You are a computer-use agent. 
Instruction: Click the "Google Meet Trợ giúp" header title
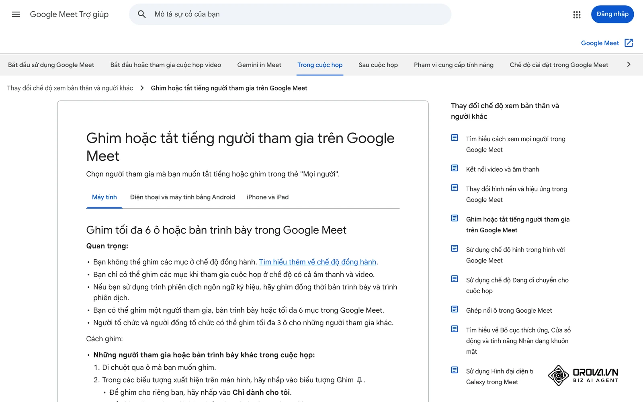point(69,14)
